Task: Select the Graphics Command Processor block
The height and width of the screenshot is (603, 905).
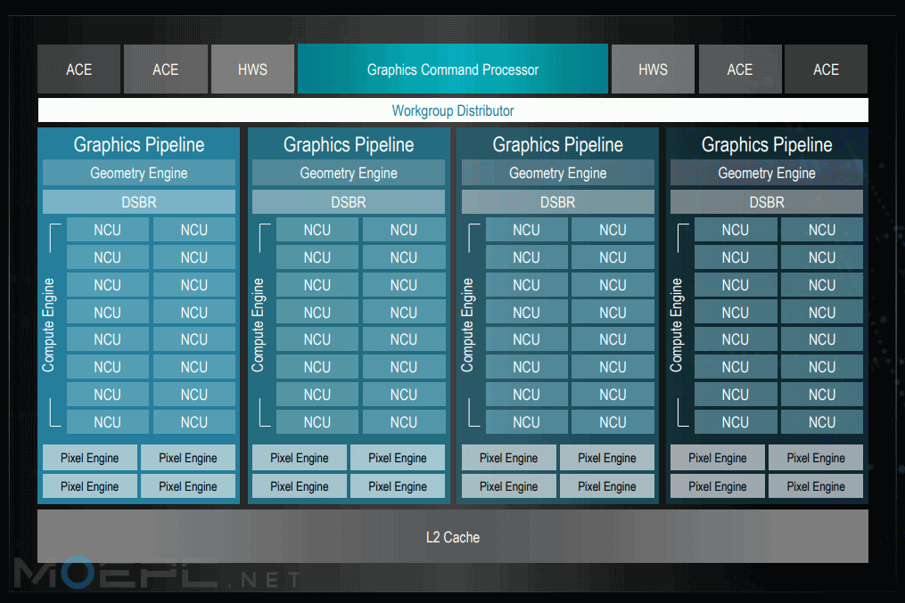Action: (x=453, y=69)
